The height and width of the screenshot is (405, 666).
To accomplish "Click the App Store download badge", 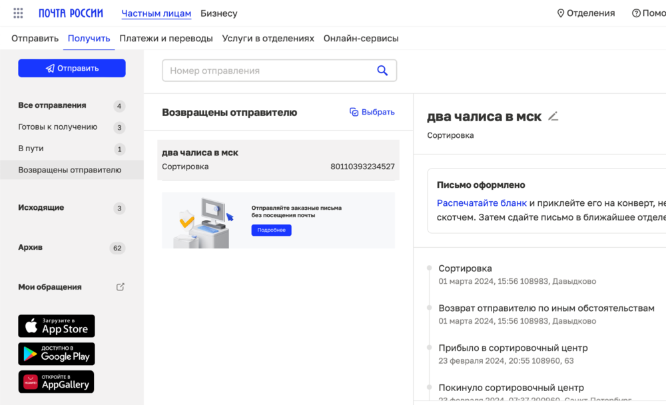I will 56,326.
